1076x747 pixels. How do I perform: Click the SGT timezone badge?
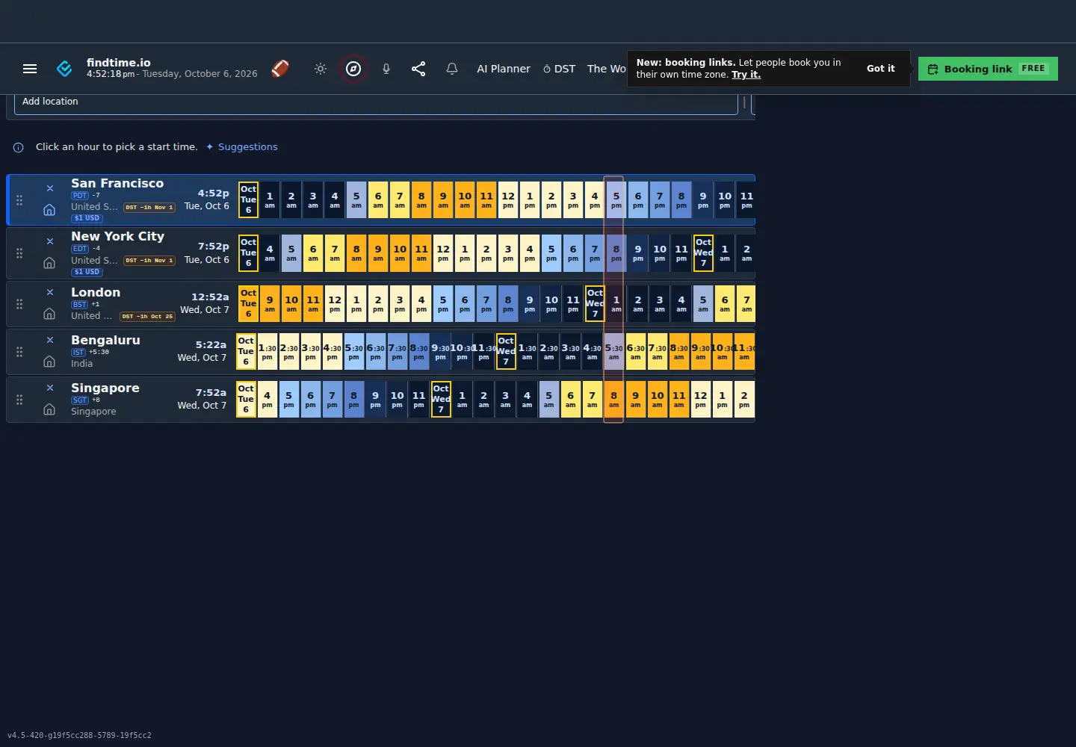pos(80,400)
